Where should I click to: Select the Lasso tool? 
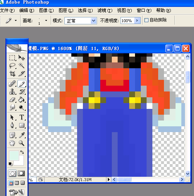click(12, 66)
